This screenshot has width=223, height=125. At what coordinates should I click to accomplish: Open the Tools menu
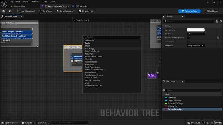pyautogui.click(x=45, y=2)
